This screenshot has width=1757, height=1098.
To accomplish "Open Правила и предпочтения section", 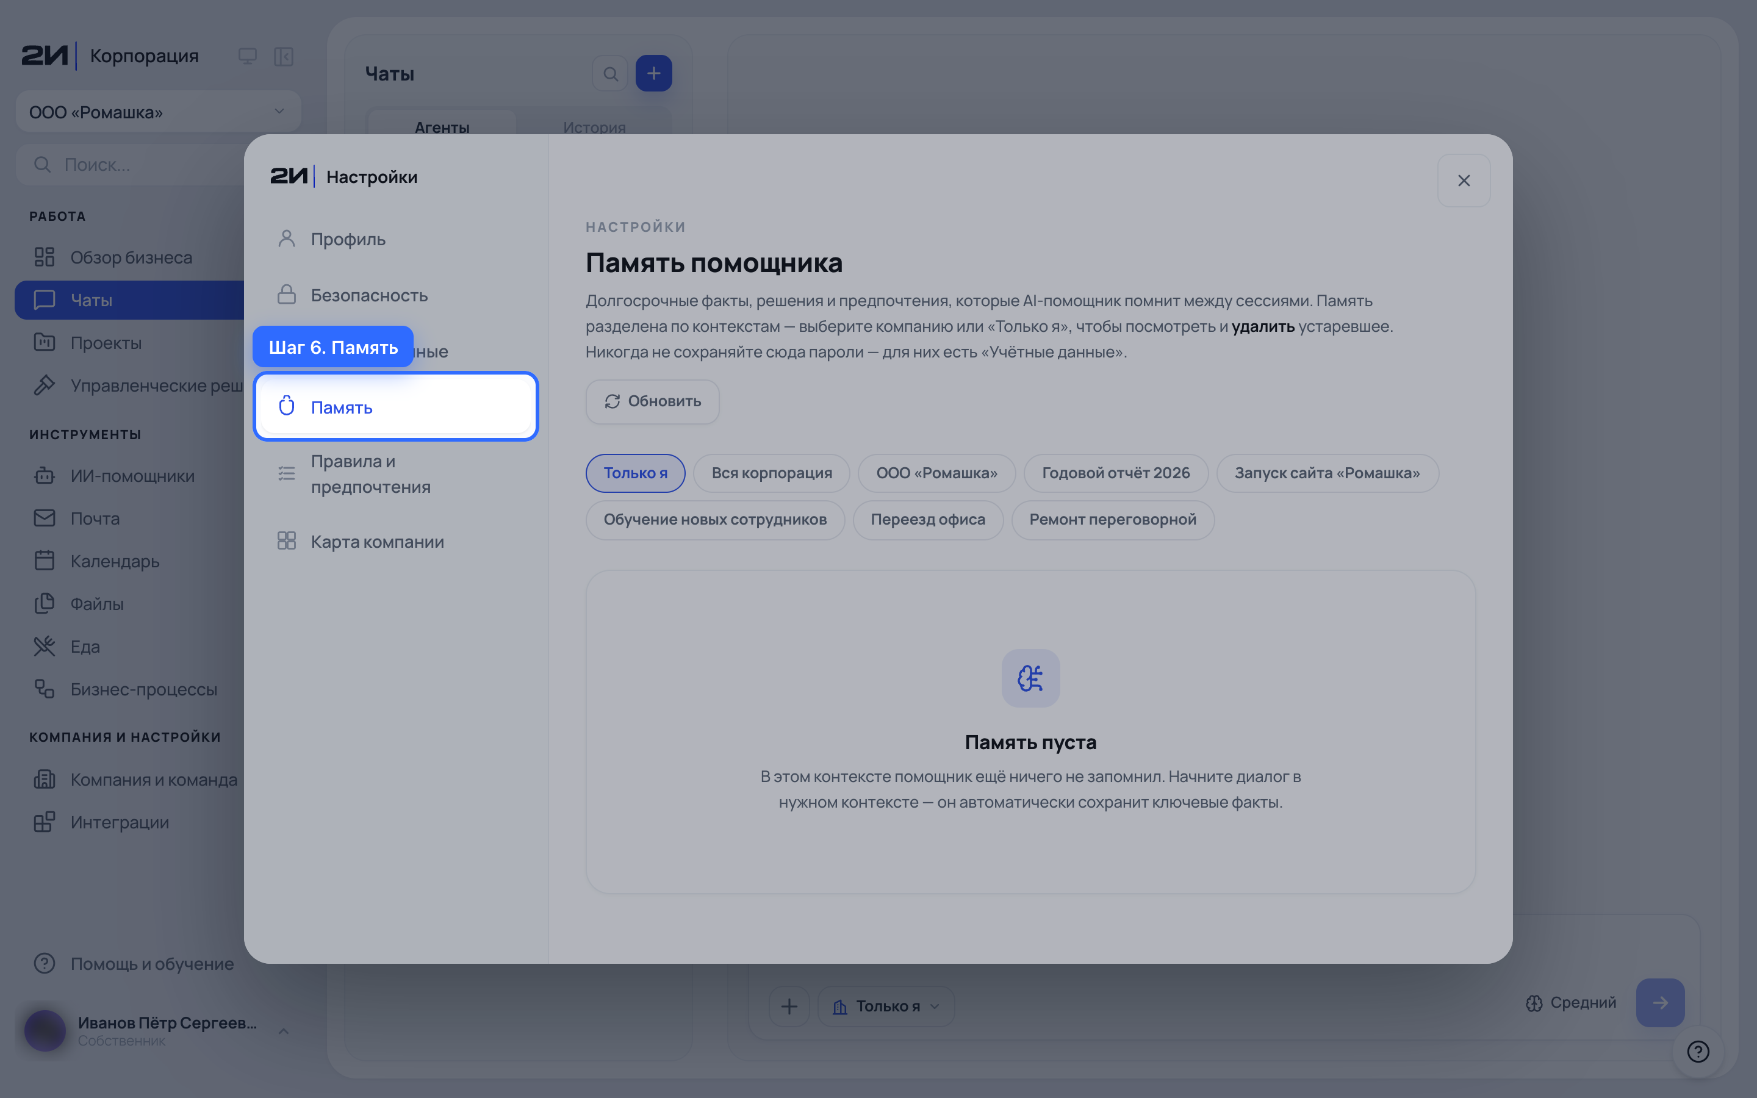I will point(395,474).
